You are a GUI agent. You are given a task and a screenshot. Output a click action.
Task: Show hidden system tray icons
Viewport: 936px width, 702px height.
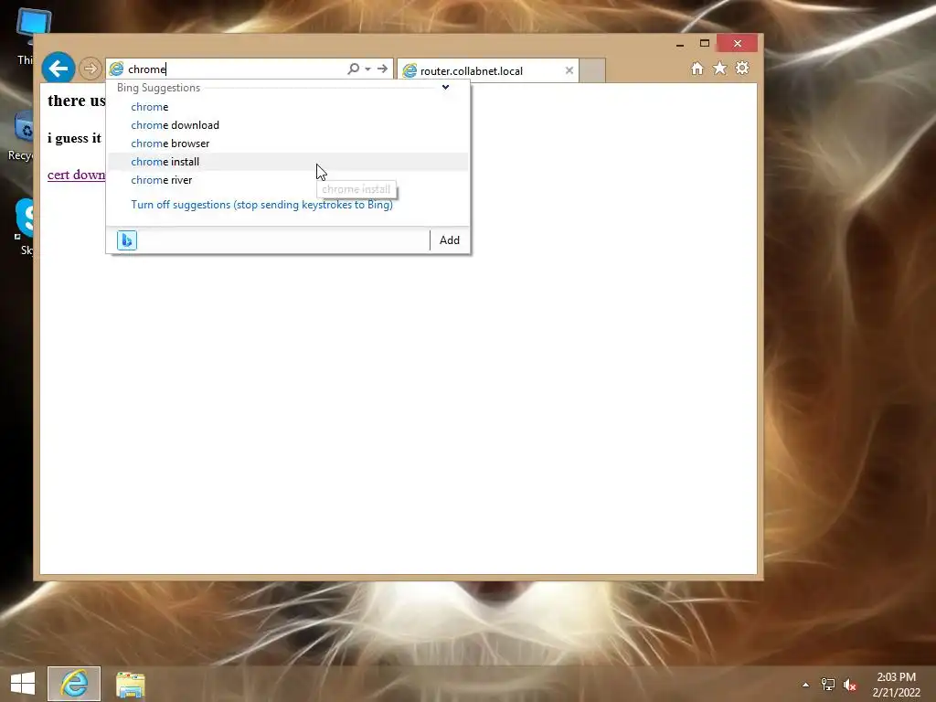coord(806,685)
